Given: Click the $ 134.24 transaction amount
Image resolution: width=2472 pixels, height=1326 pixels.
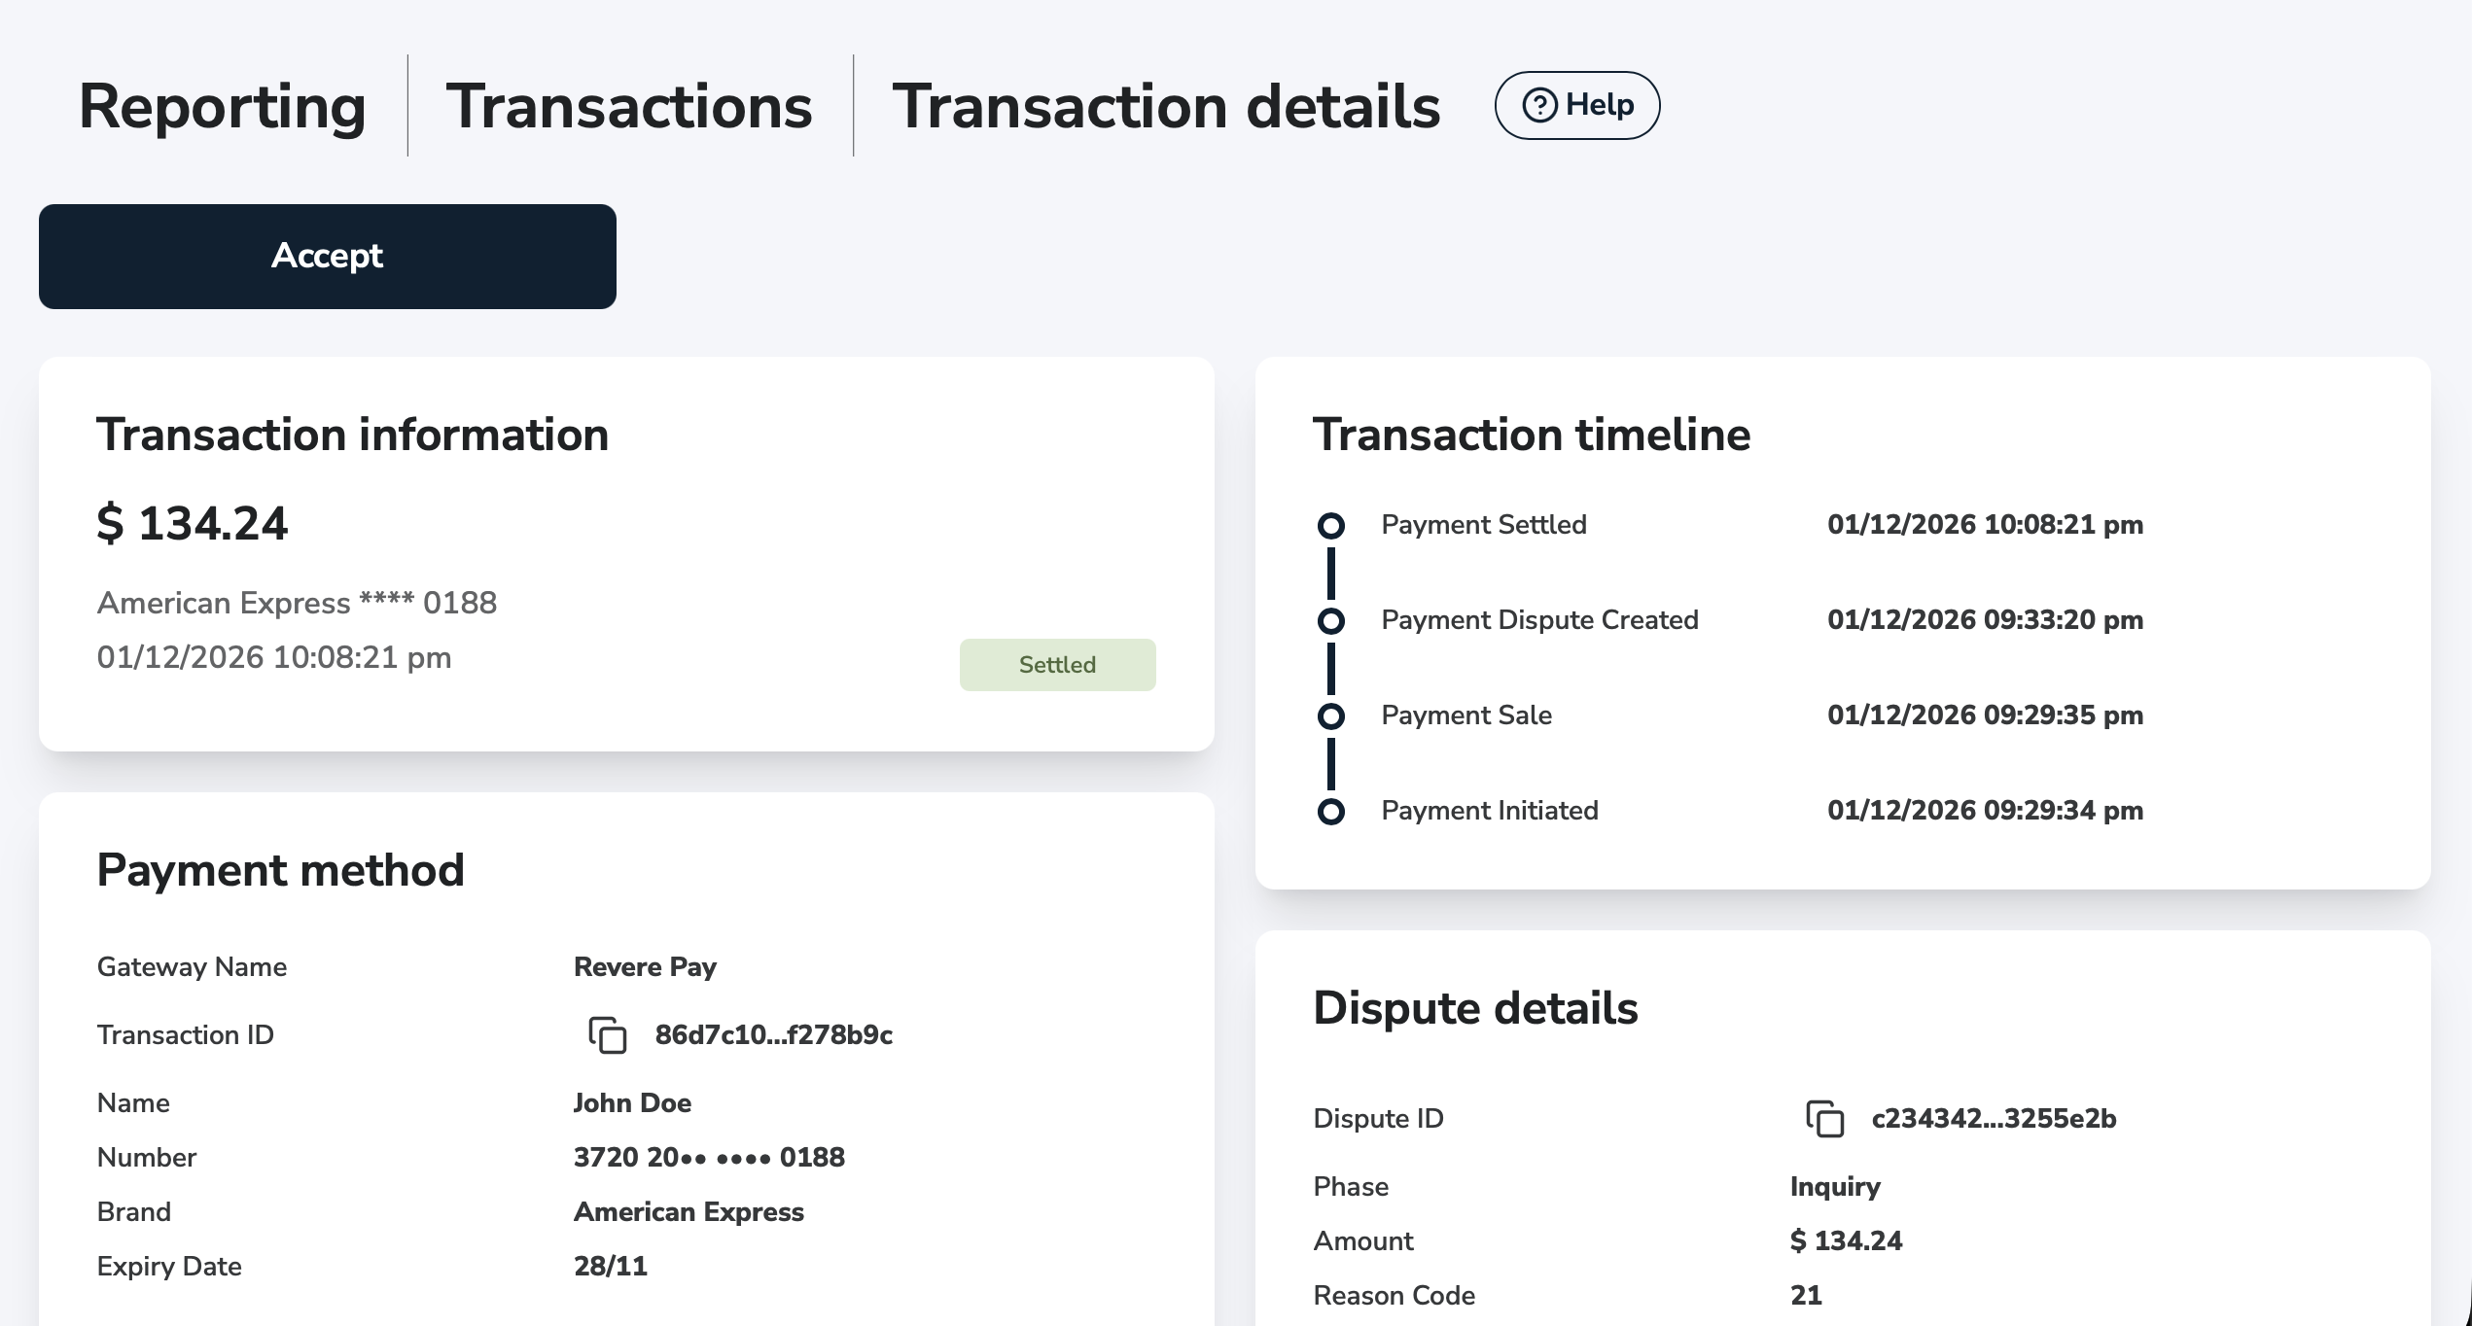Looking at the screenshot, I should tap(193, 524).
